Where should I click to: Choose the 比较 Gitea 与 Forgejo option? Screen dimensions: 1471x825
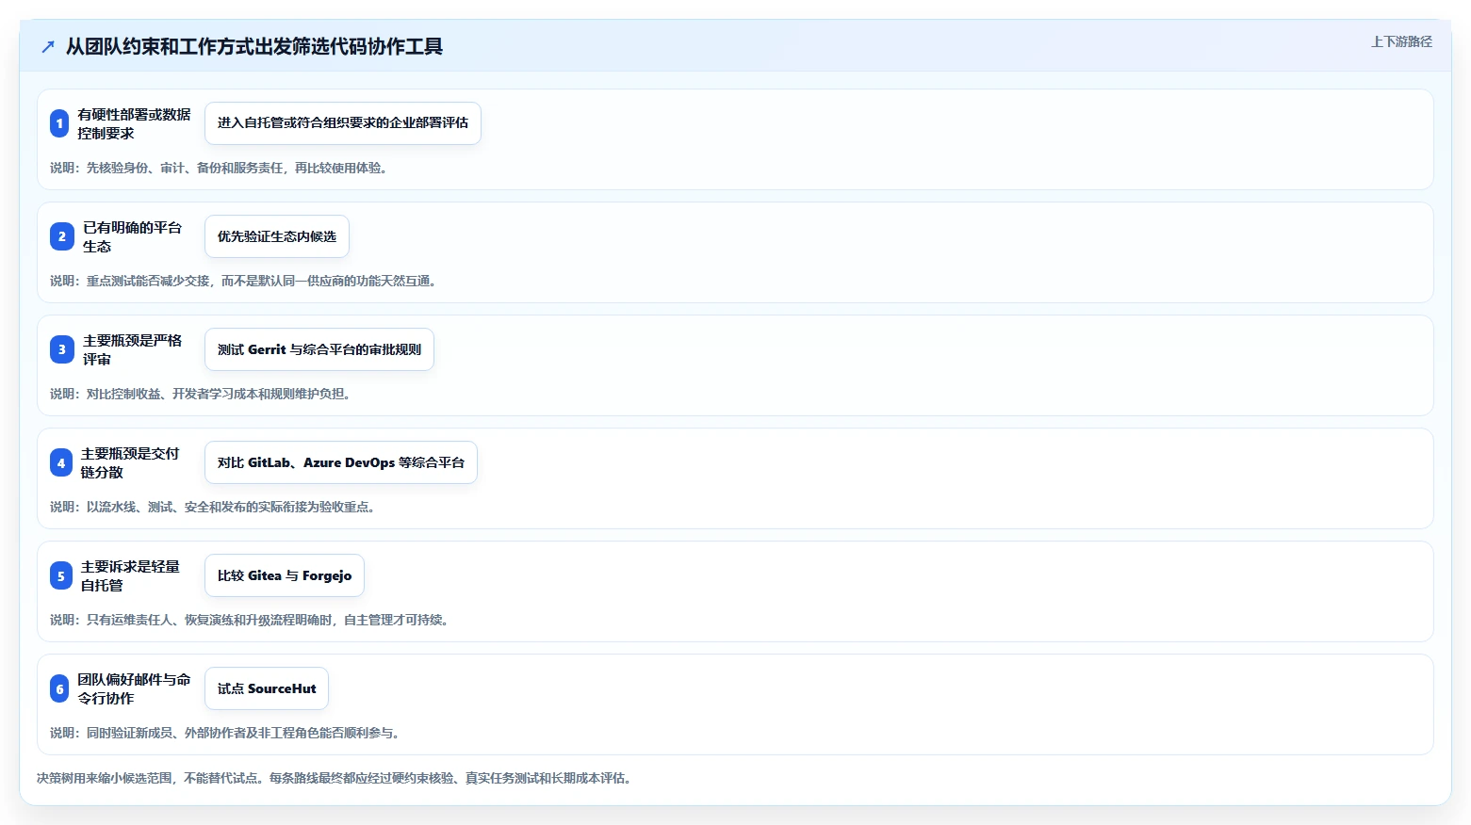tap(285, 575)
